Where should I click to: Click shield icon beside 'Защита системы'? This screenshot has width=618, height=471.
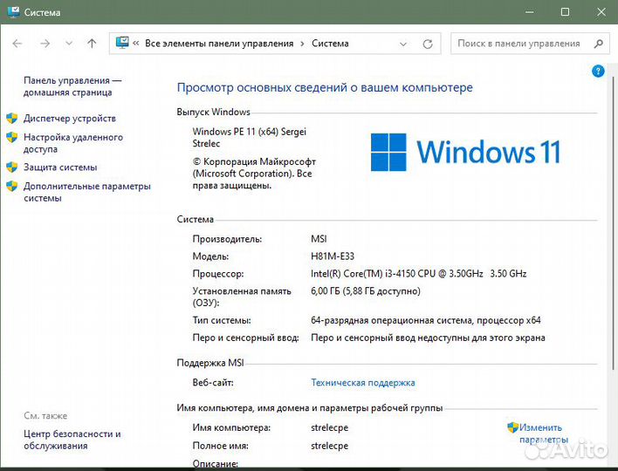(x=12, y=167)
